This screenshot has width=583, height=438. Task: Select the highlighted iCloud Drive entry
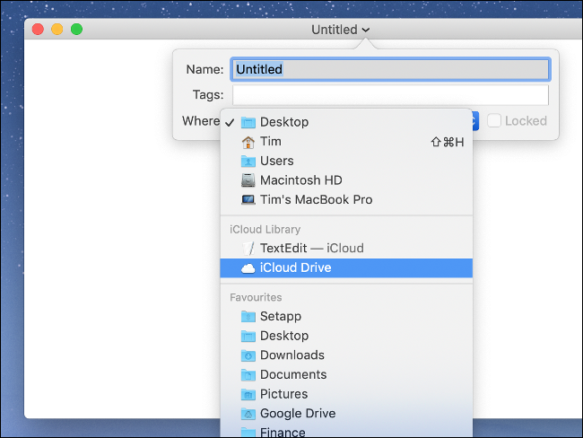click(346, 268)
